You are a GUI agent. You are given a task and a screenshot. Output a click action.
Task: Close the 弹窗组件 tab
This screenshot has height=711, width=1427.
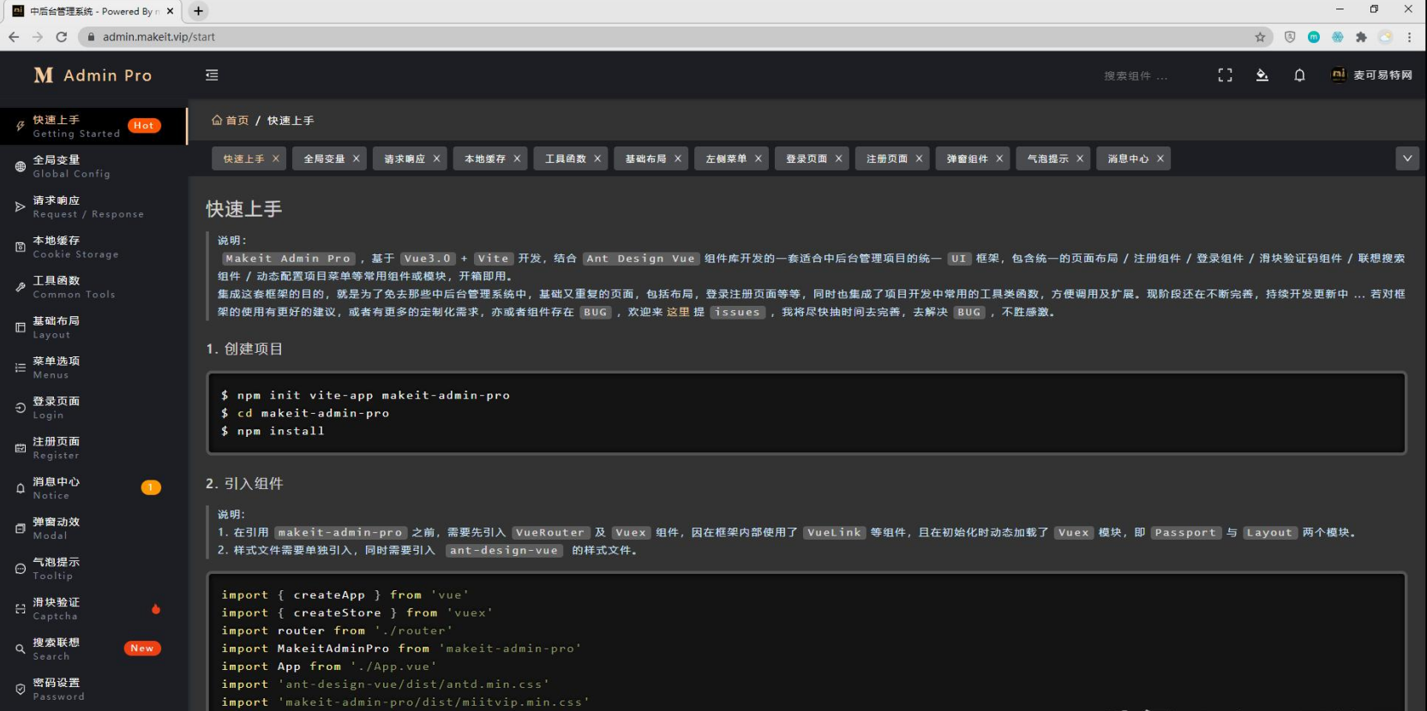pyautogui.click(x=999, y=158)
